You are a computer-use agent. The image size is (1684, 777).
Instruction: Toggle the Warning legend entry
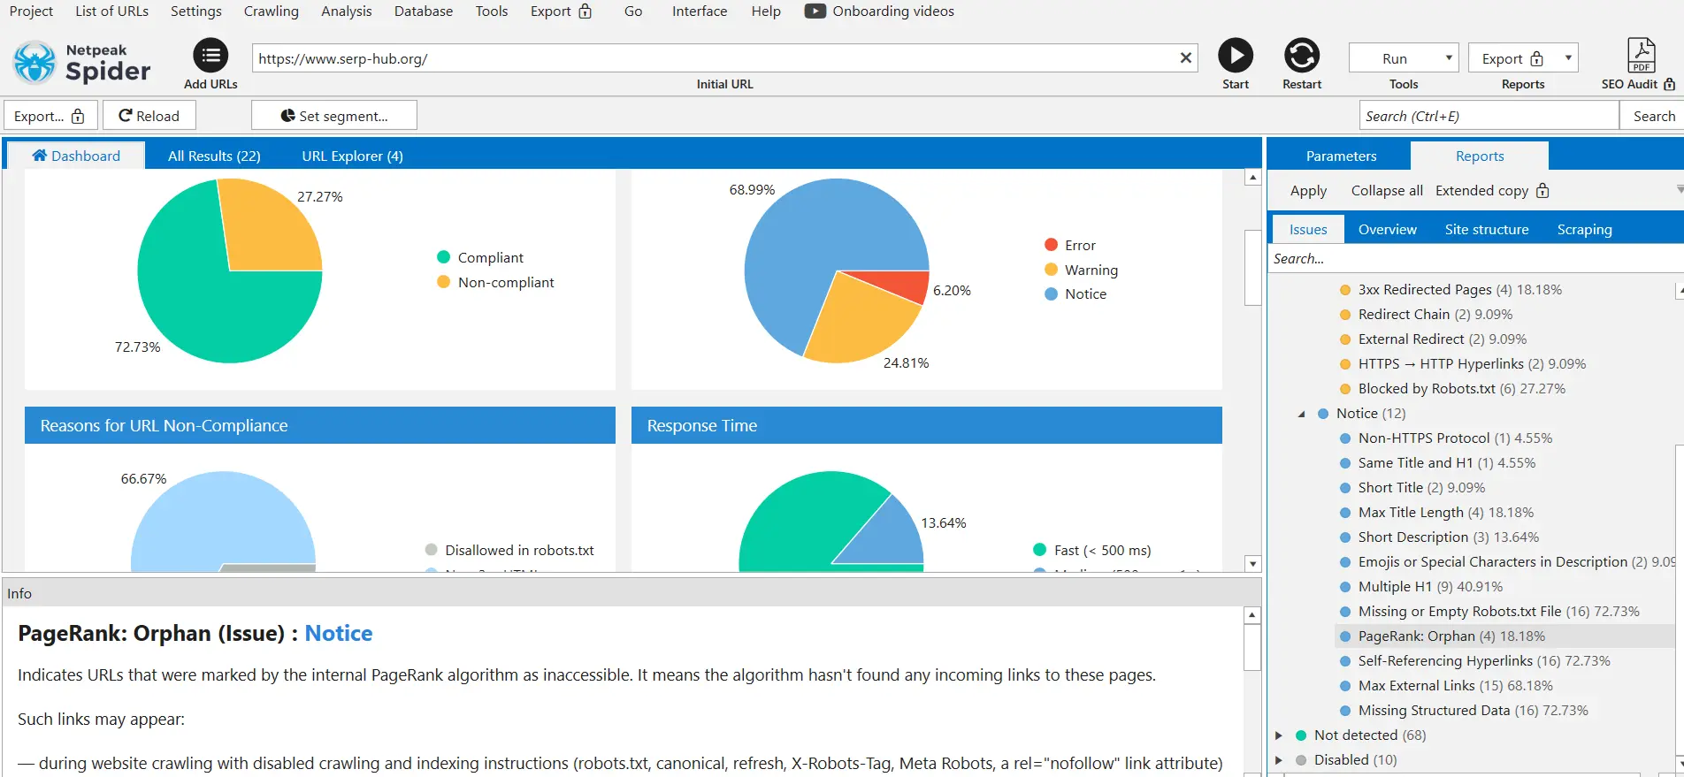[1091, 270]
